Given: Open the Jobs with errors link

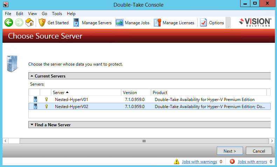Looking at the screenshot, I should click(252, 161).
